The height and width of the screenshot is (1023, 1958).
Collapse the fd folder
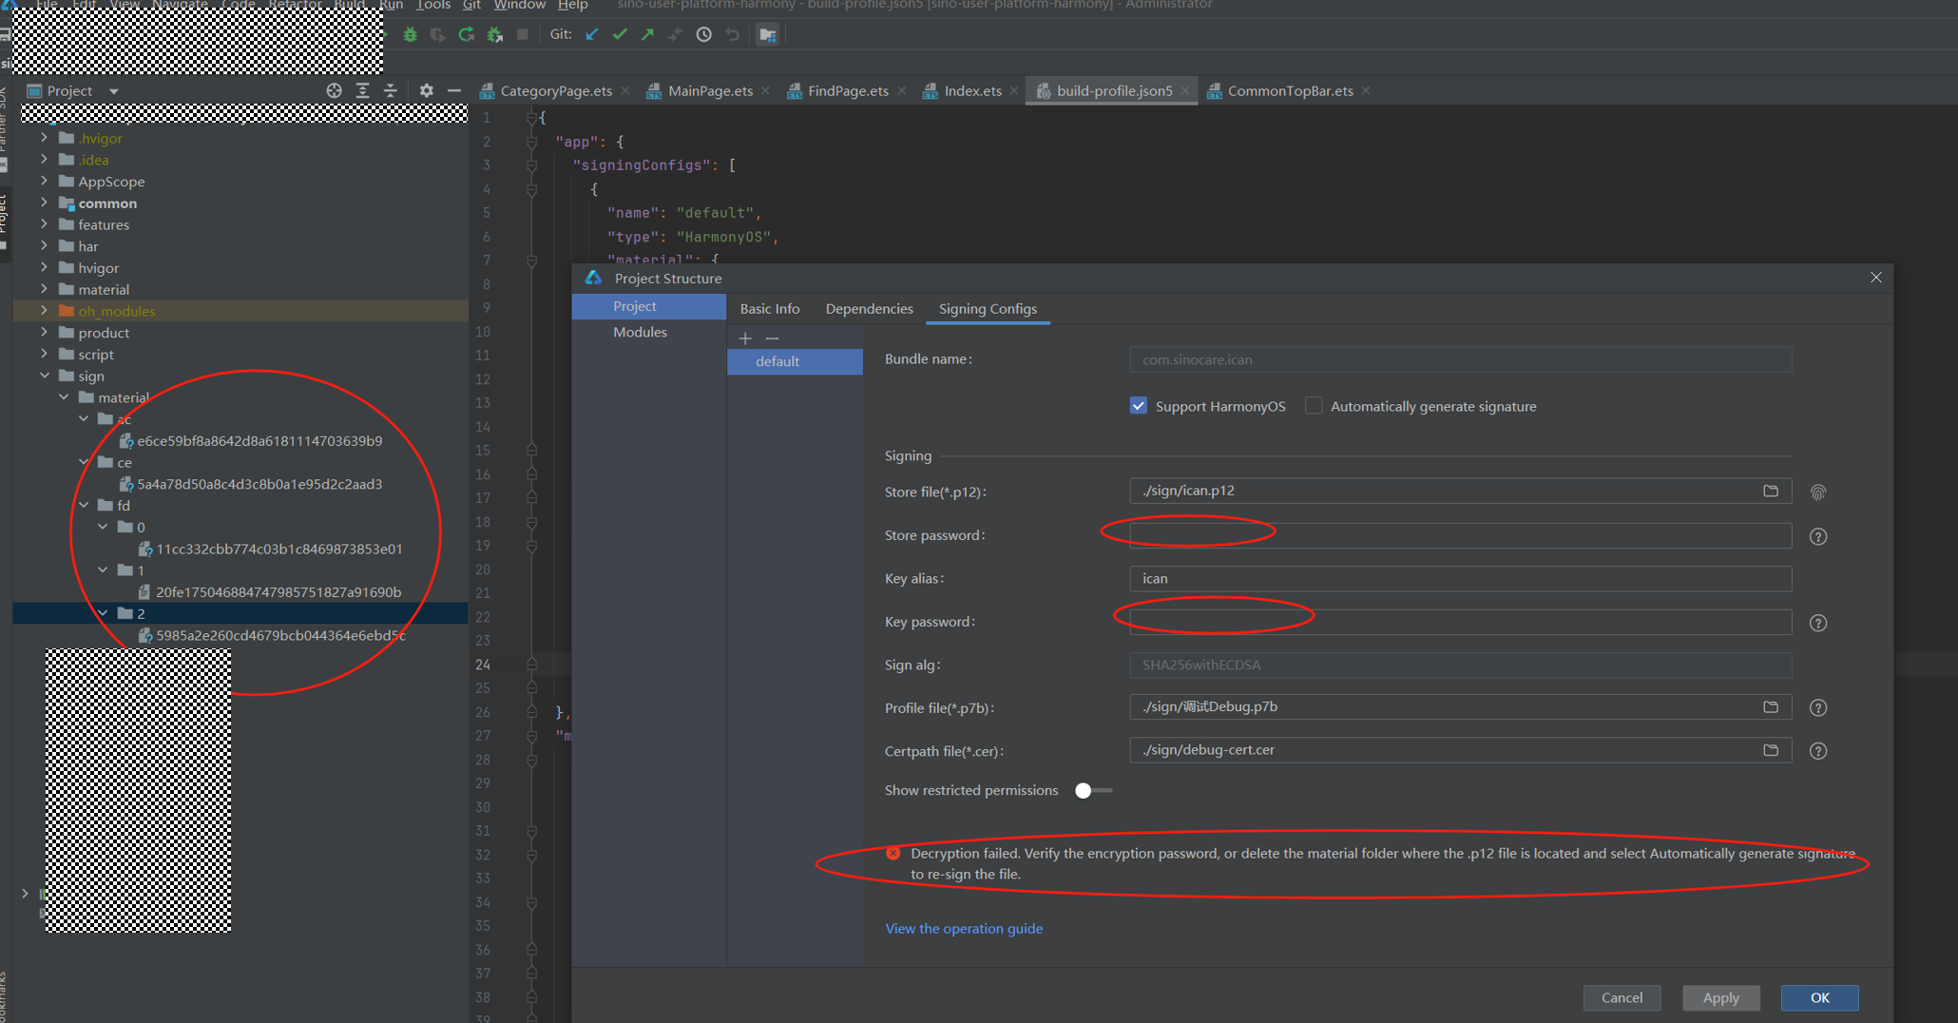(84, 505)
